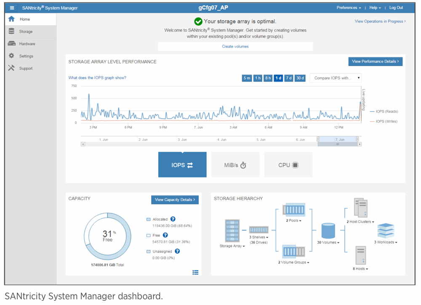Screen dimensions: 421x305
Task: Click the Volume Groups icon
Action: click(x=294, y=252)
